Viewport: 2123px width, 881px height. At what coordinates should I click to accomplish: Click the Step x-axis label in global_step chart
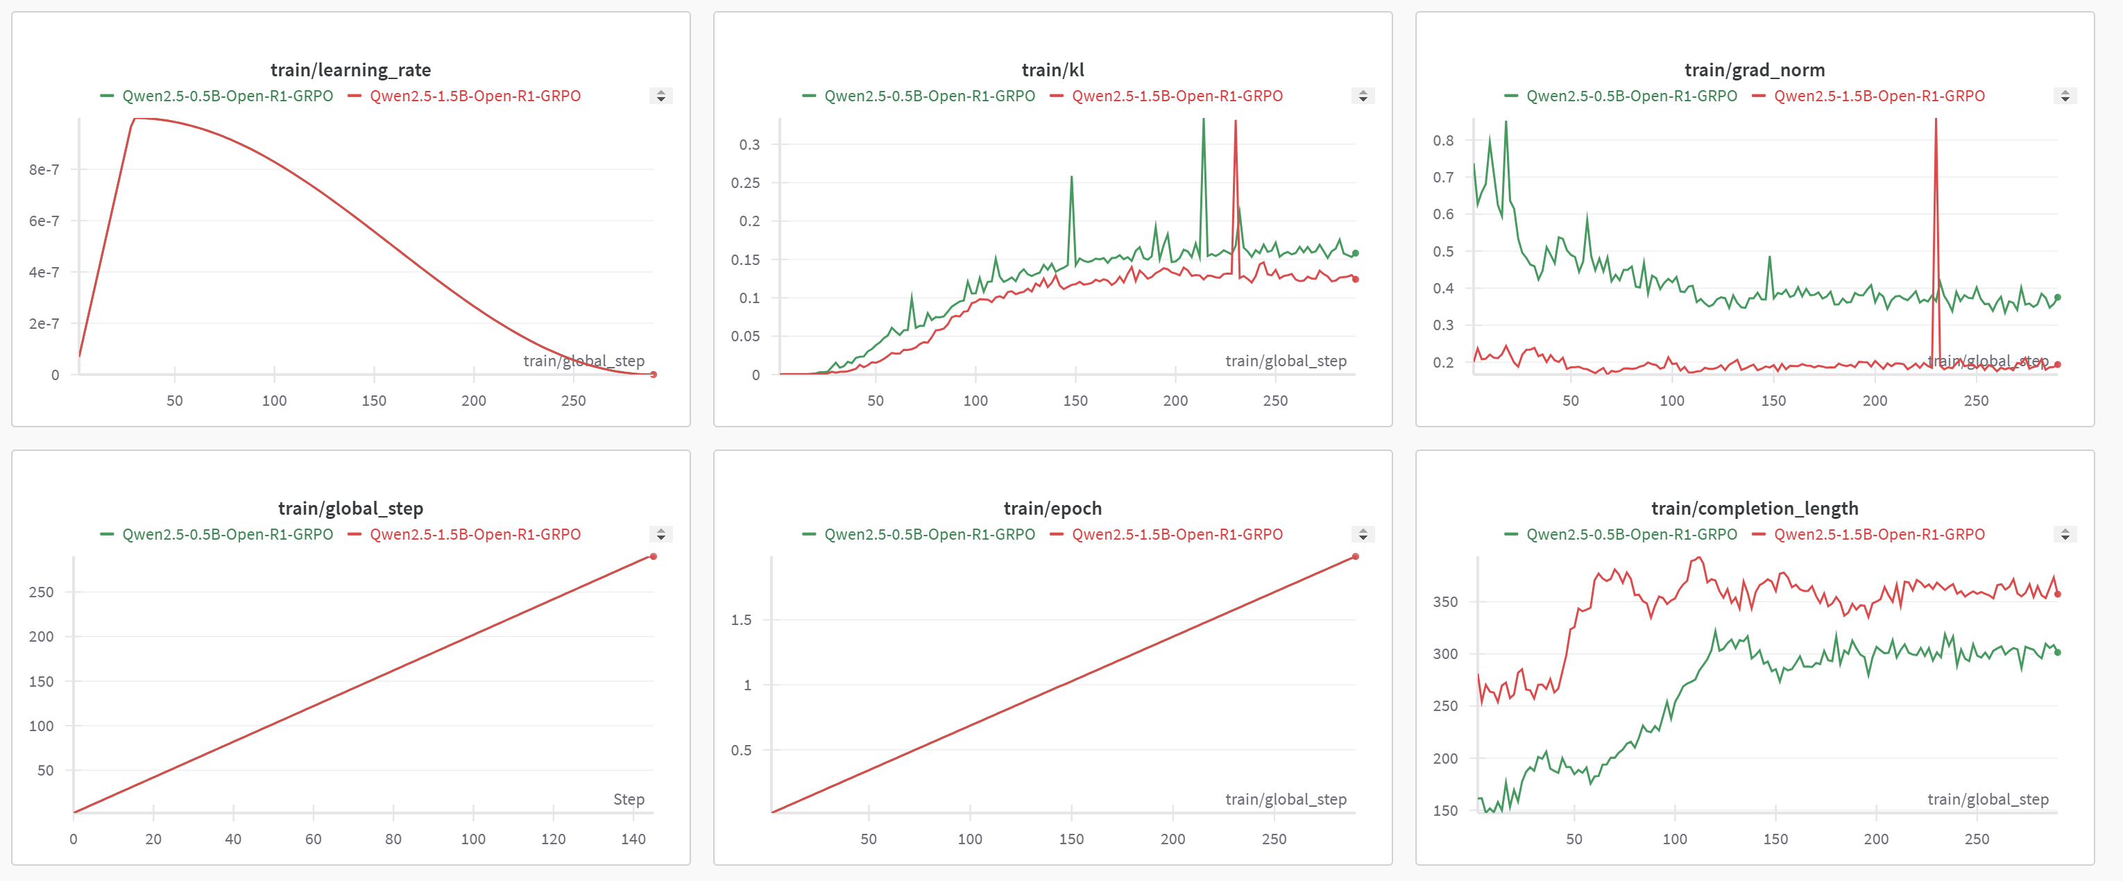[629, 799]
